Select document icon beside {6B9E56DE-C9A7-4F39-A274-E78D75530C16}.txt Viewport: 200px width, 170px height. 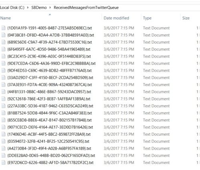coord(3,42)
